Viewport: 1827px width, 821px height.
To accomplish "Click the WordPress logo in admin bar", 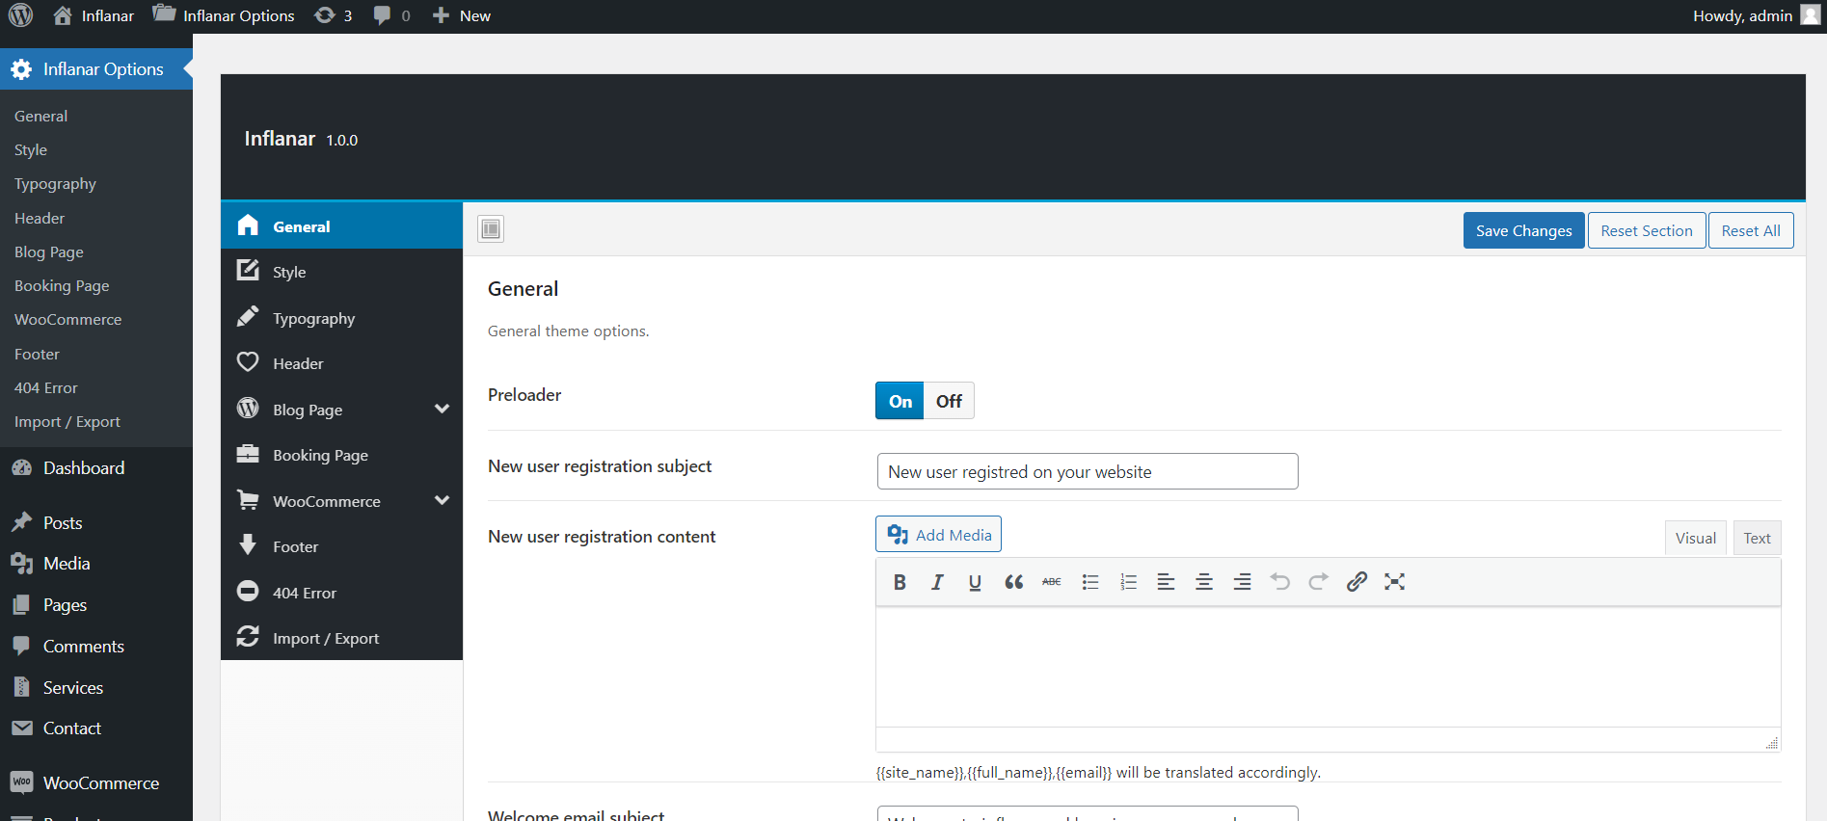I will click(x=20, y=15).
